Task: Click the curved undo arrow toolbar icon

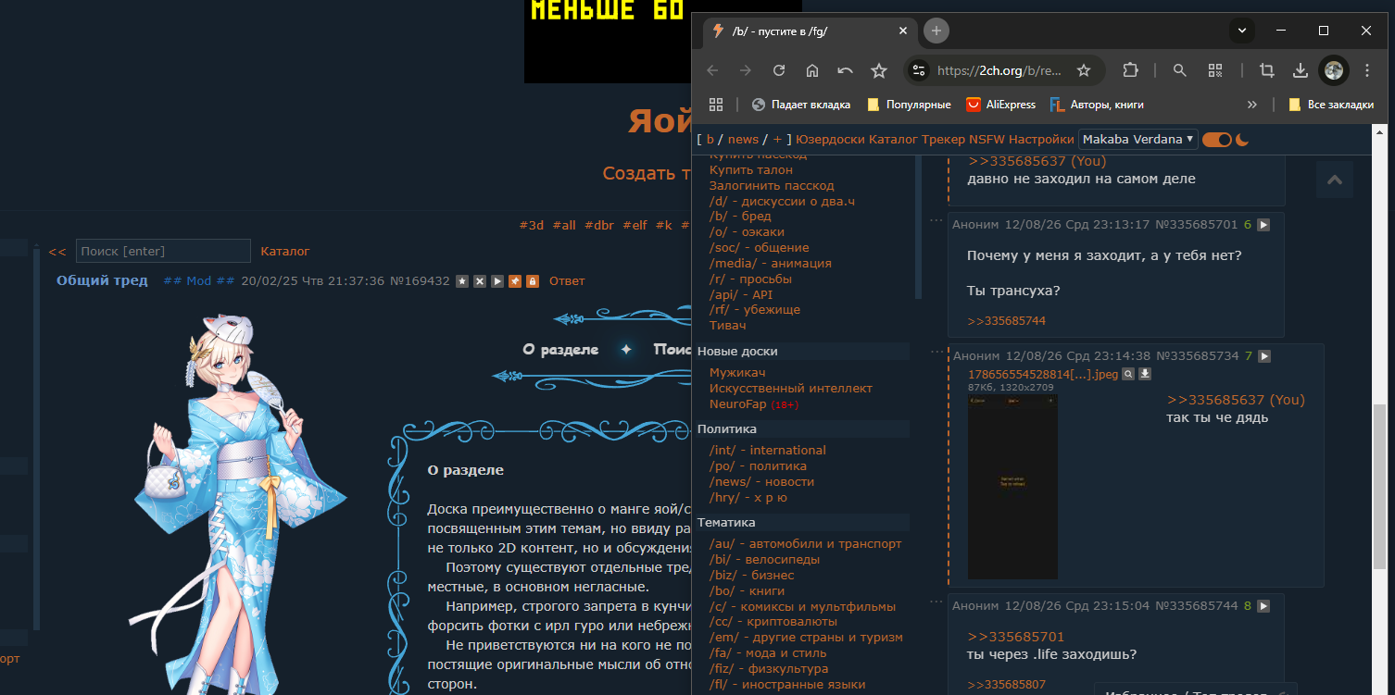Action: 846,70
